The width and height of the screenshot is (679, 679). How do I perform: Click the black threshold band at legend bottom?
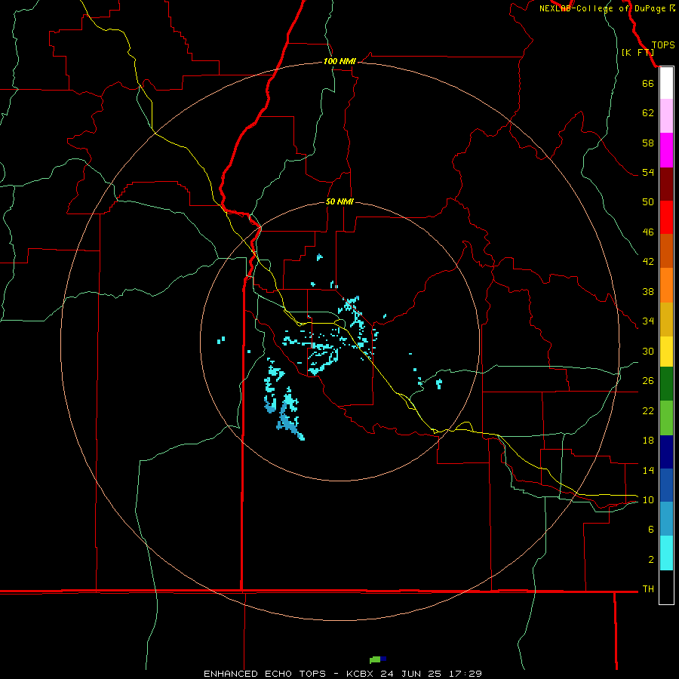point(666,587)
